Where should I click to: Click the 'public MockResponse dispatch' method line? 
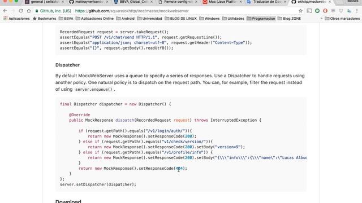pyautogui.click(x=165, y=120)
